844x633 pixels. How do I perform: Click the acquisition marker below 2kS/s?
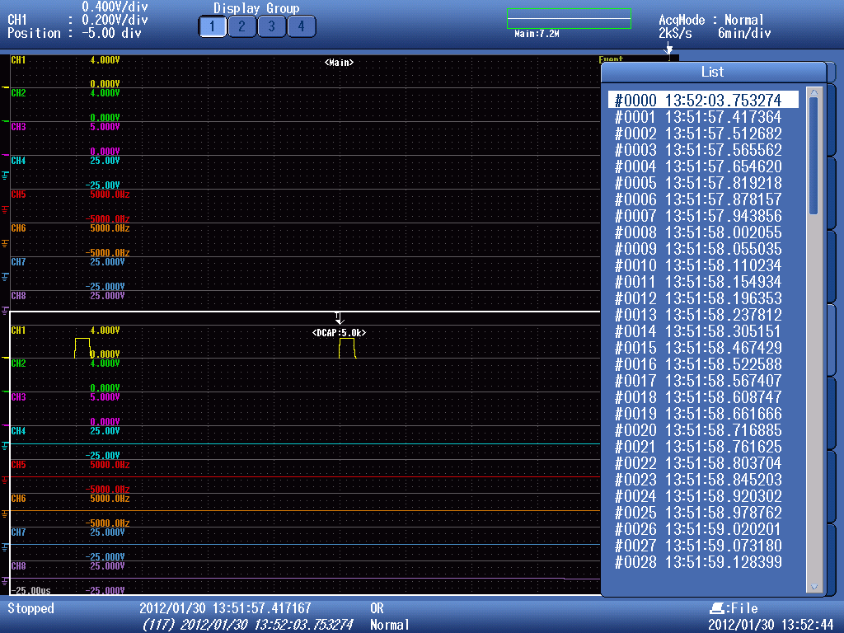click(669, 48)
